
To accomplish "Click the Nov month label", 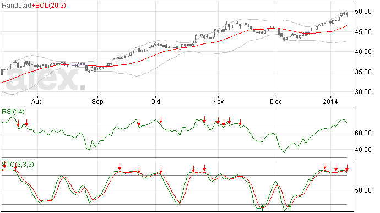I will point(218,101).
